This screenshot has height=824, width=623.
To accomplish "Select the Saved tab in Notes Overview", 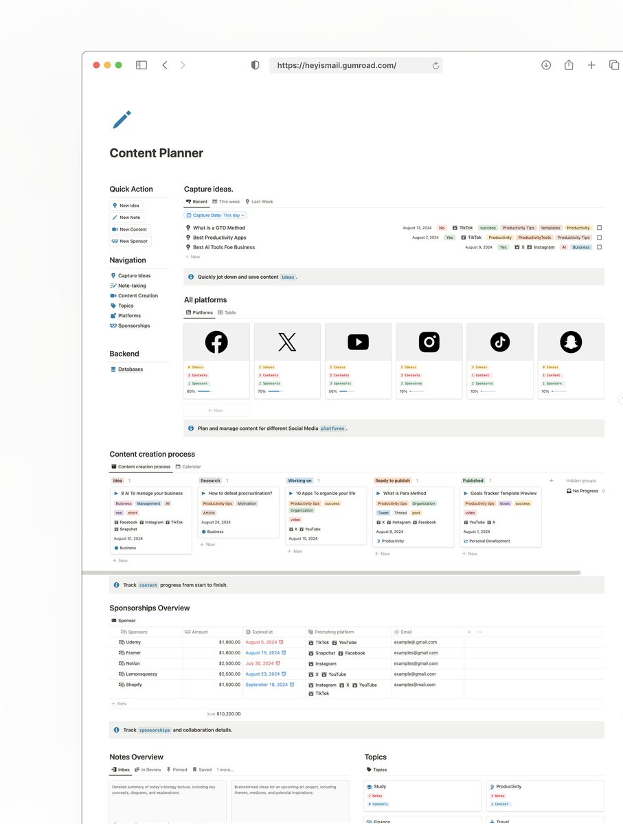I will tap(202, 770).
